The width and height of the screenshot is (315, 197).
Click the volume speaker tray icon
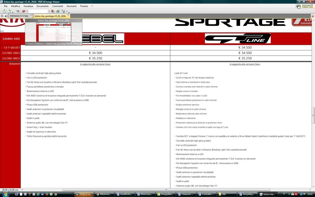point(304,194)
